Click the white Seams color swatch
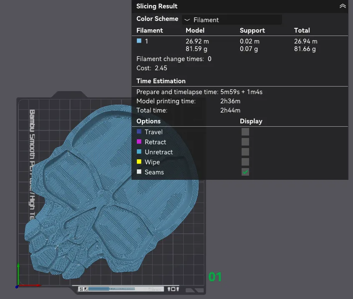 (139, 172)
